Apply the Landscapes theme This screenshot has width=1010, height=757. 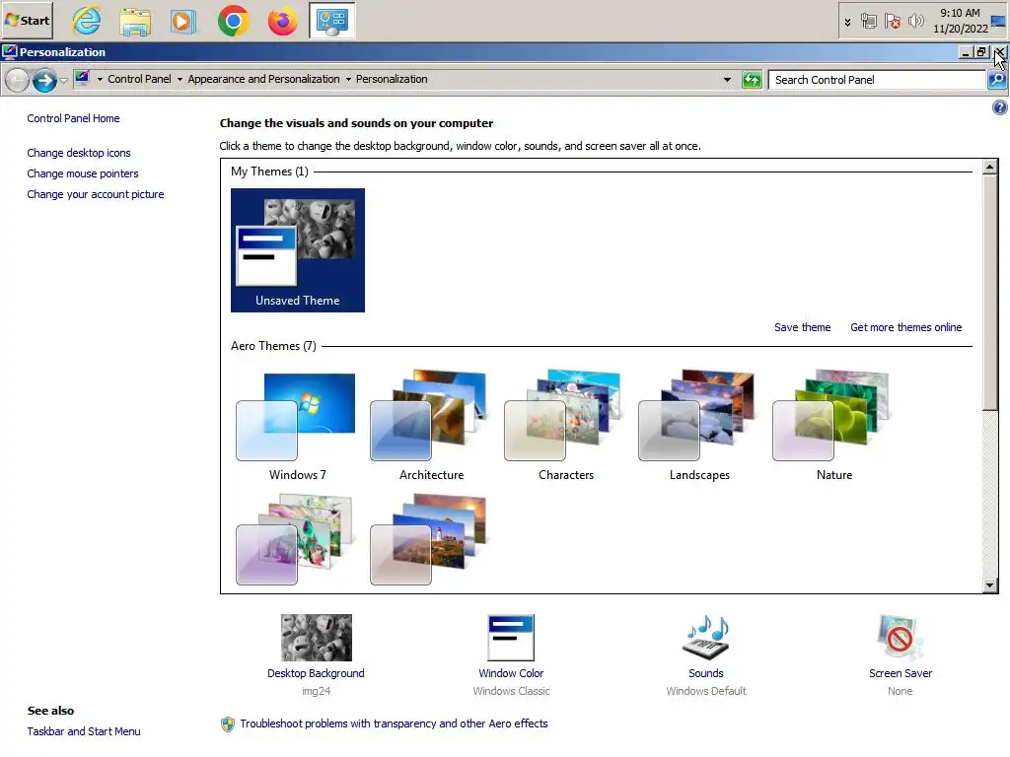(699, 425)
